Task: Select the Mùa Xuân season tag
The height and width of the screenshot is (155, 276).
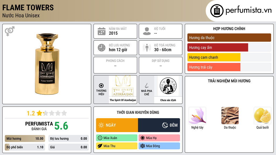Action: click(x=117, y=138)
